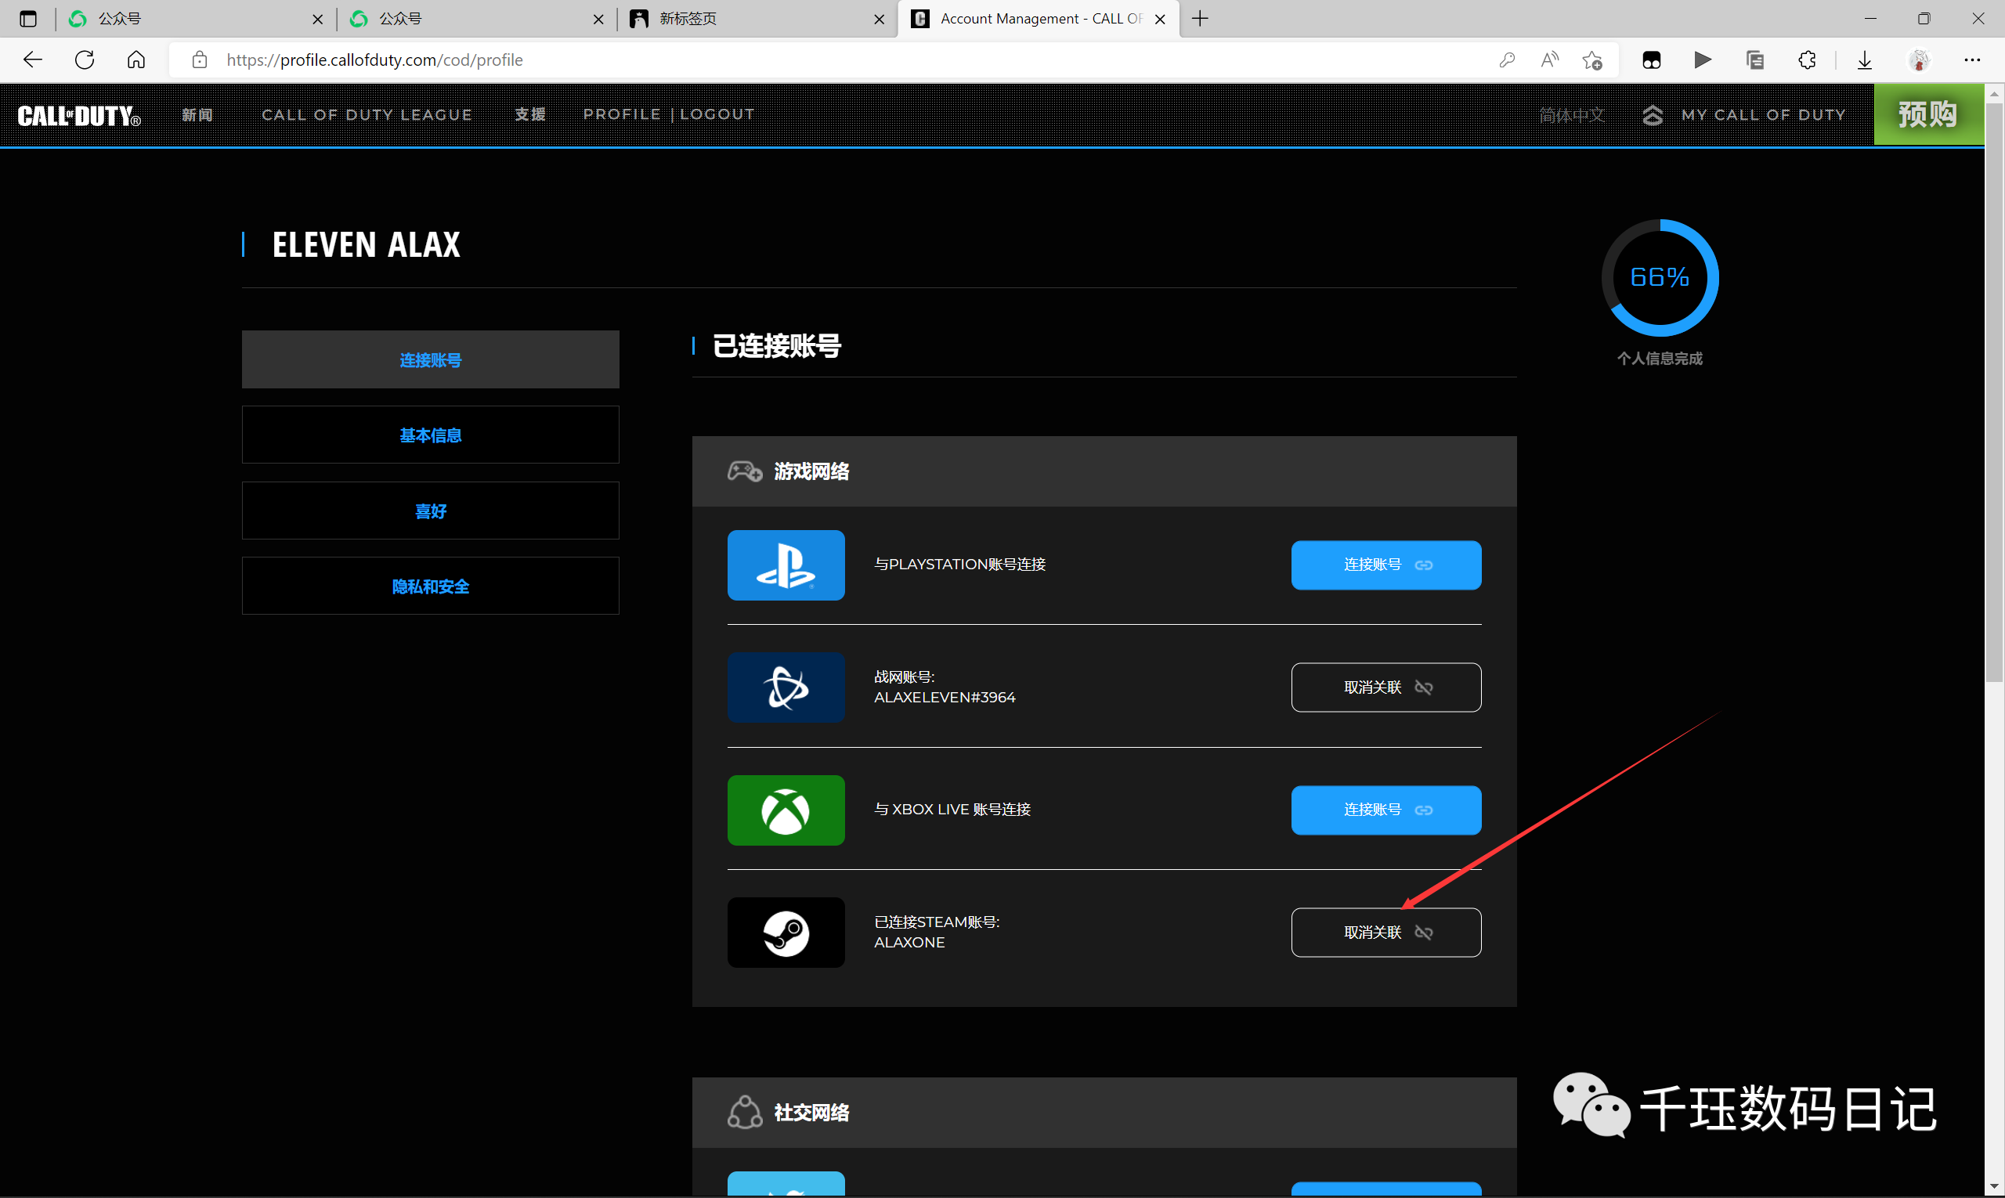2005x1198 pixels.
Task: Unlink the Steam account ALAXONE
Action: click(1385, 933)
